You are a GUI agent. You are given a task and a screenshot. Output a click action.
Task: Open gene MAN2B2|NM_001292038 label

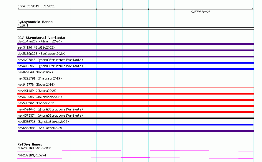pos(34,148)
